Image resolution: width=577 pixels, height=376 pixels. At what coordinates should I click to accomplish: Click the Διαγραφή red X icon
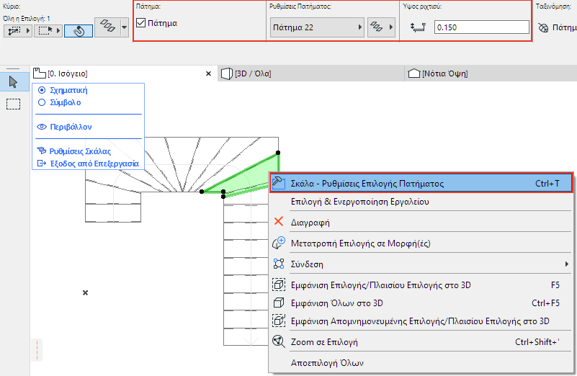point(279,221)
